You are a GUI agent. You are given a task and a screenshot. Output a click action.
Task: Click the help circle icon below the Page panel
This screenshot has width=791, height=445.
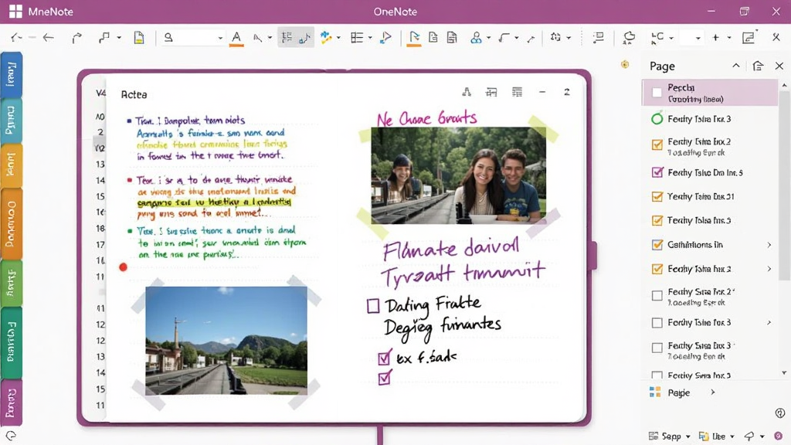(x=780, y=413)
